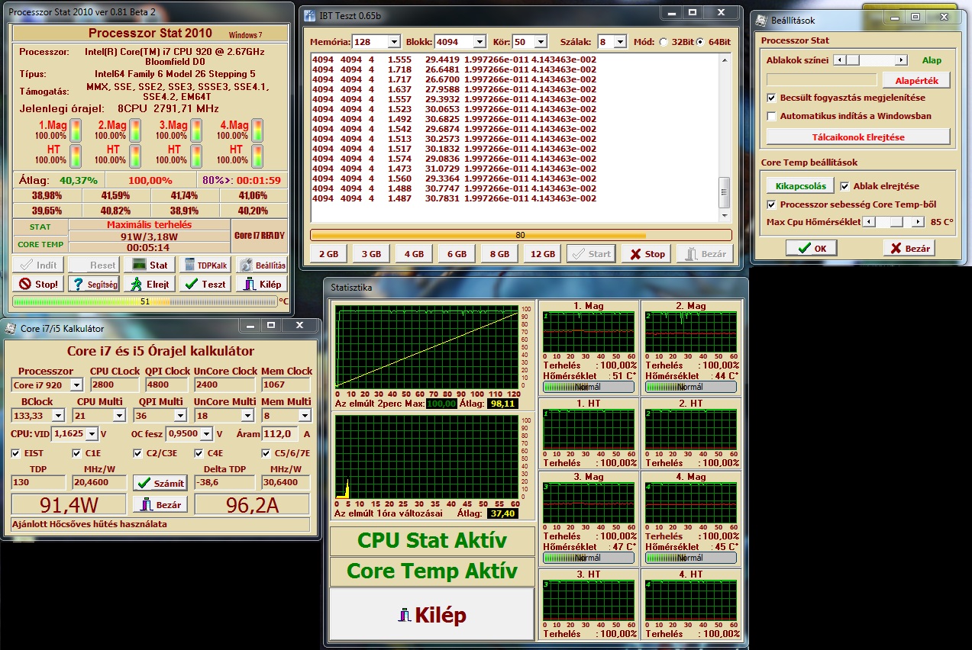Click the Elrejt hide button
The height and width of the screenshot is (650, 972).
tap(149, 284)
